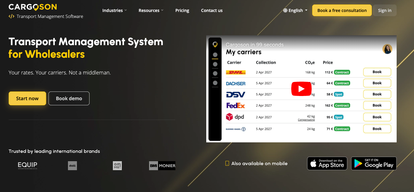The height and width of the screenshot is (192, 414).
Task: Click the 168 kg value in DHL row
Action: tap(310, 72)
